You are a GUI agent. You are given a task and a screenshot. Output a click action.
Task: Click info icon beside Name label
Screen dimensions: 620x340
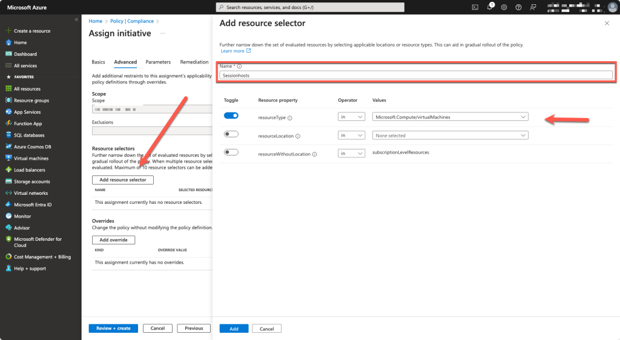239,67
